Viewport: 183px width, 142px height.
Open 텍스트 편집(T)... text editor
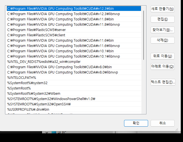[163, 82]
